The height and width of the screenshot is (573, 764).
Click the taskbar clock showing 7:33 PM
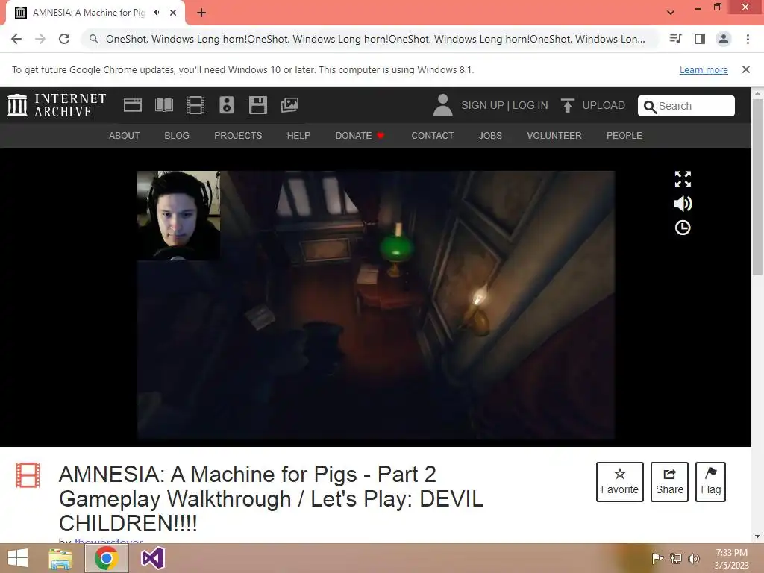point(731,559)
